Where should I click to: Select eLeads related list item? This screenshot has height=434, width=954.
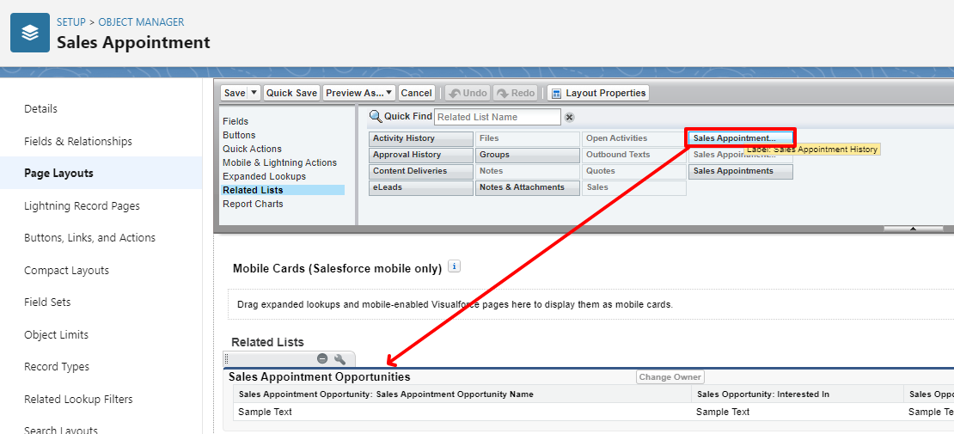(421, 187)
